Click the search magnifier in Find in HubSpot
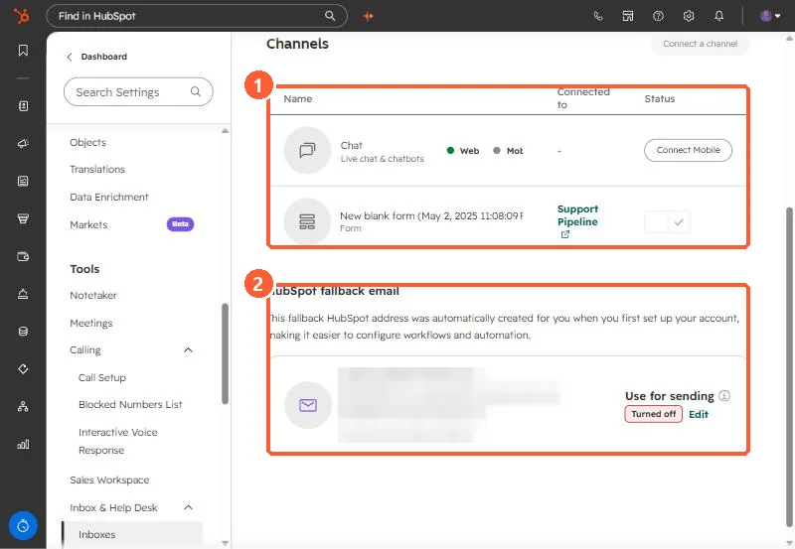 (330, 16)
